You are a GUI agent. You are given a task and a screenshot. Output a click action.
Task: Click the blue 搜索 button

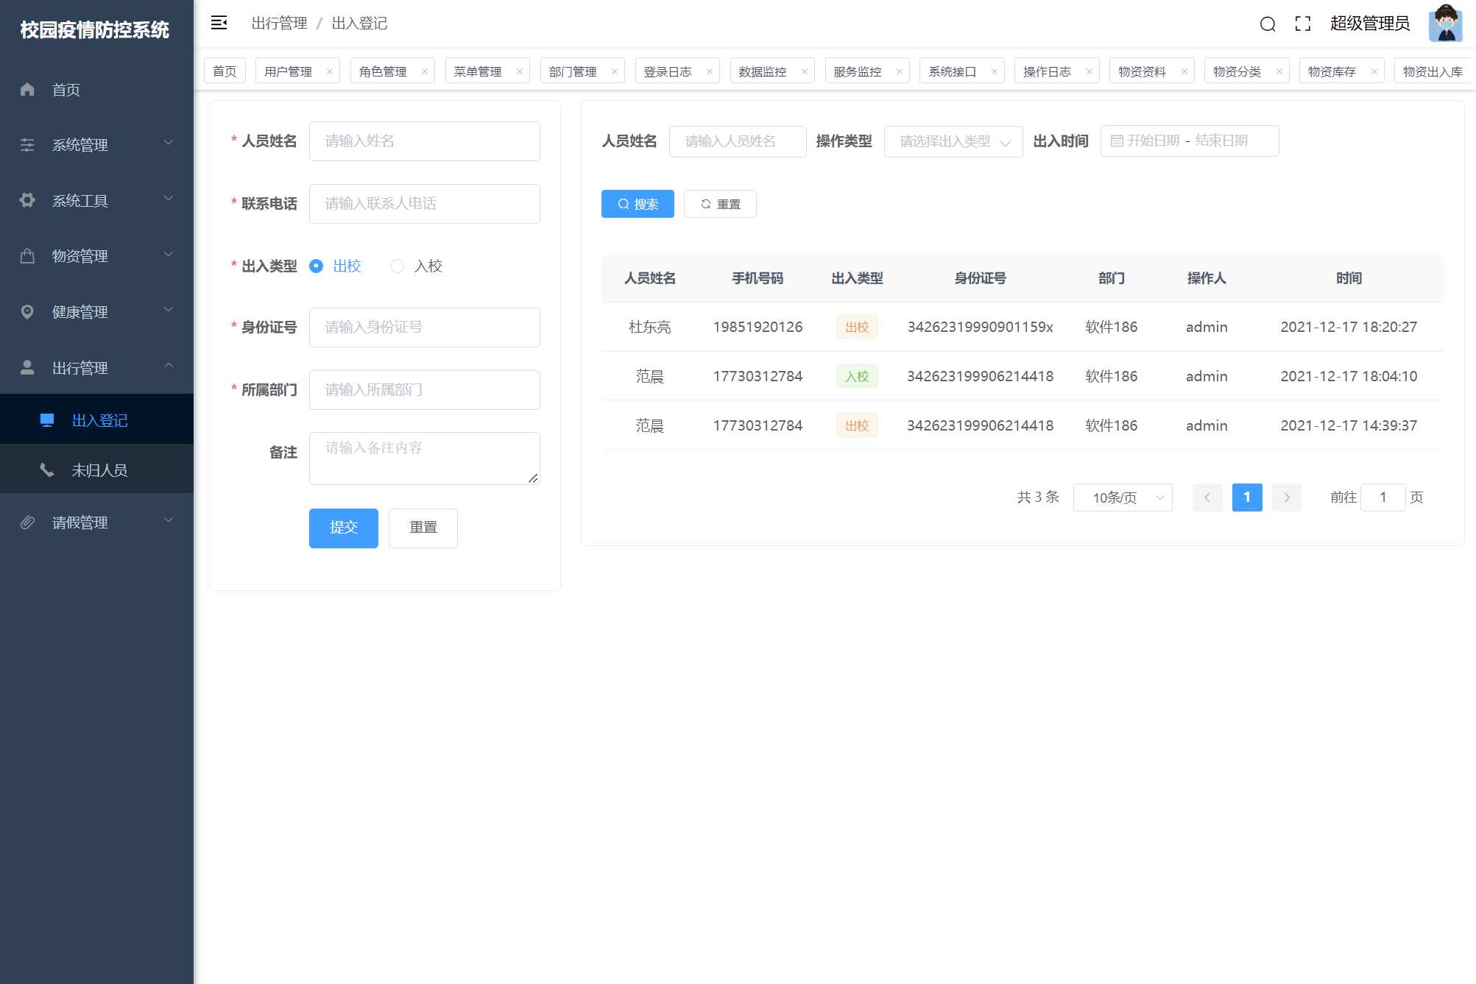click(x=638, y=204)
